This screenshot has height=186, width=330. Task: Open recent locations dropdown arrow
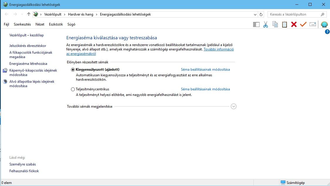(22, 14)
